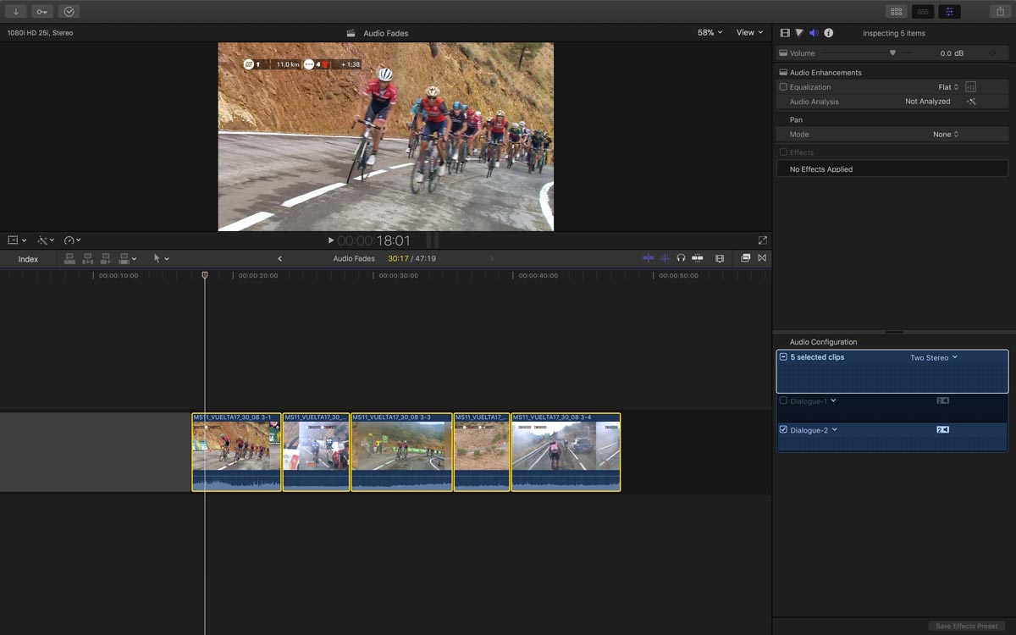Switch to the info inspector icon
This screenshot has height=635, width=1016.
point(829,33)
